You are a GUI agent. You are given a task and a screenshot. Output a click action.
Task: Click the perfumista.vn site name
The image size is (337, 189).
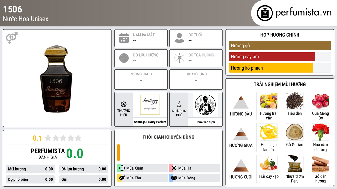(303, 12)
